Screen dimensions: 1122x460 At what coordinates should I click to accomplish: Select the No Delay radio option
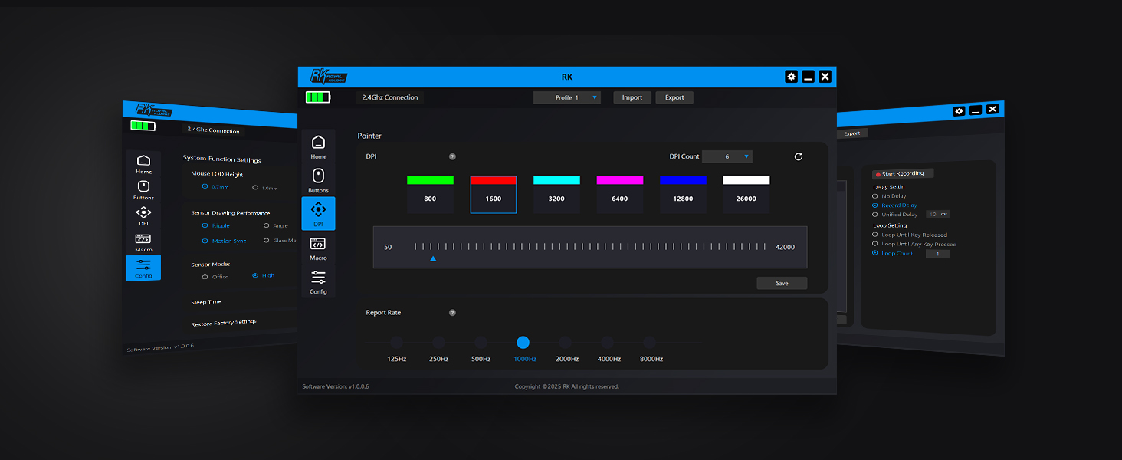coord(875,196)
